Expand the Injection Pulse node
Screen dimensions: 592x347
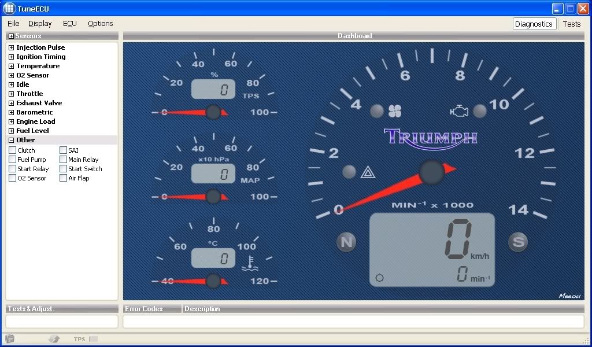[x=12, y=47]
